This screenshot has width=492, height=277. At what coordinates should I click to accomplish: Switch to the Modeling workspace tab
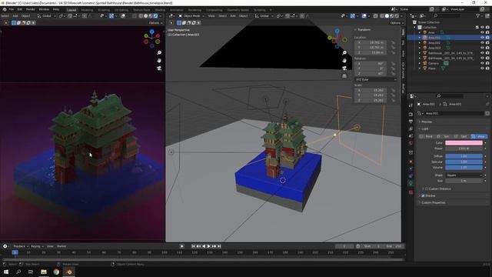(87, 10)
